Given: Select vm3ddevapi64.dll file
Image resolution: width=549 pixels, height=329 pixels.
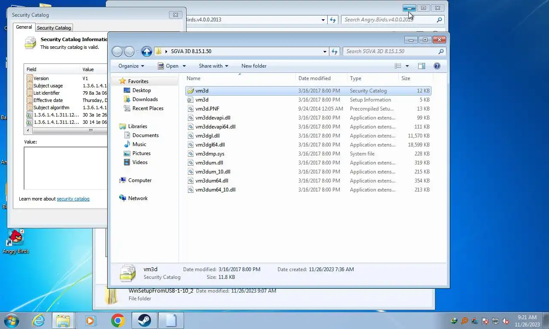Looking at the screenshot, I should pyautogui.click(x=308, y=127).
